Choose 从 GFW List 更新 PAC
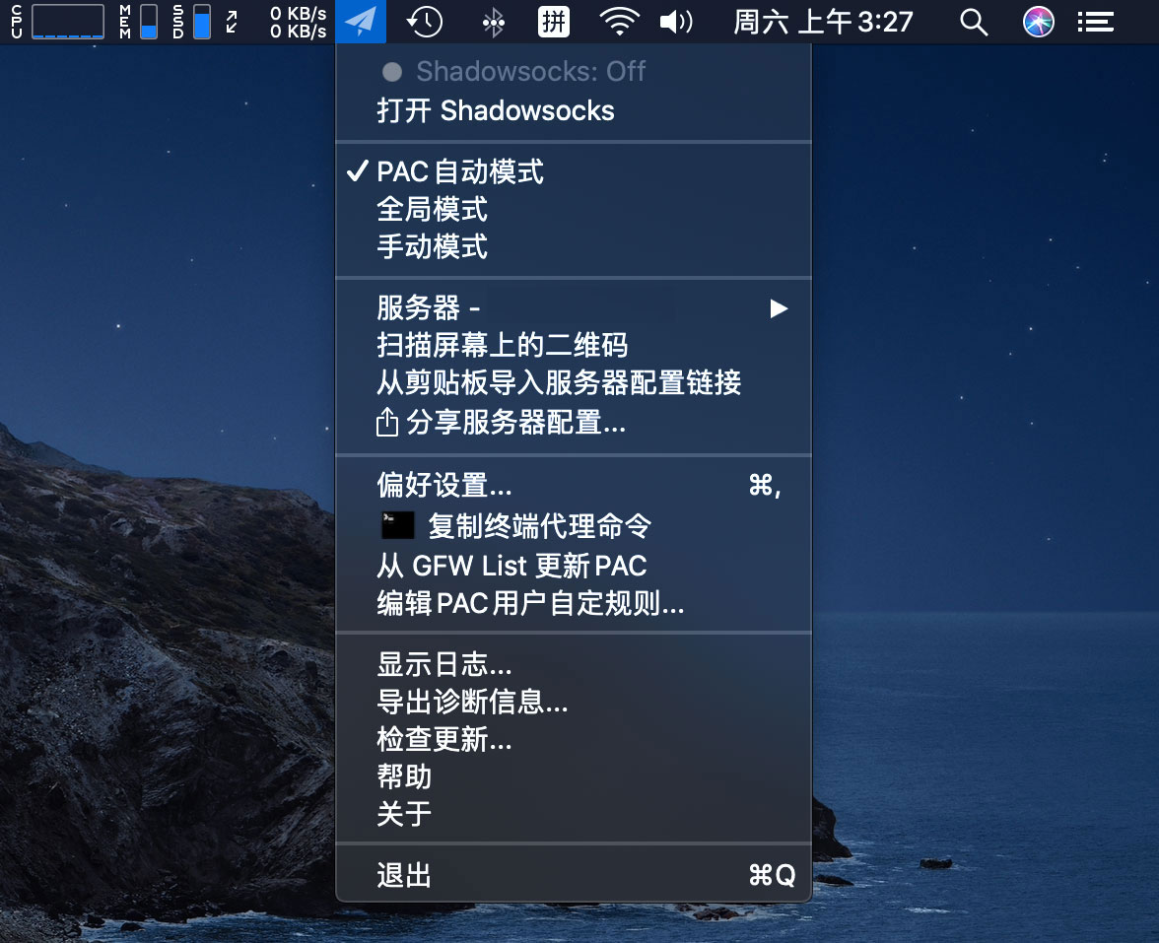The image size is (1159, 943). [573, 566]
